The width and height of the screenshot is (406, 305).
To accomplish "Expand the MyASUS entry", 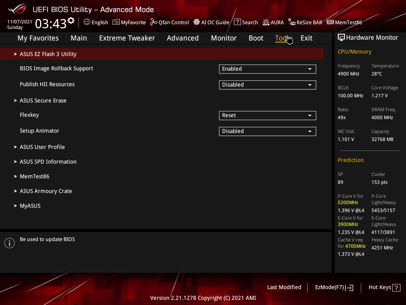I will tap(30, 206).
